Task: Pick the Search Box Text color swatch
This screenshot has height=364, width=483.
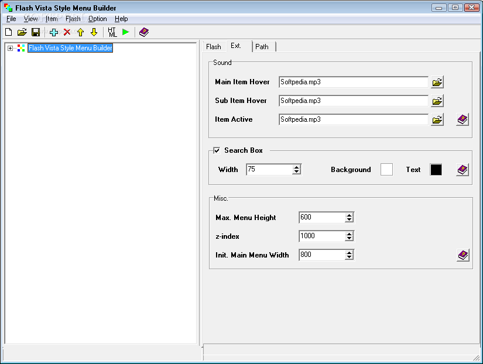Action: coord(436,170)
